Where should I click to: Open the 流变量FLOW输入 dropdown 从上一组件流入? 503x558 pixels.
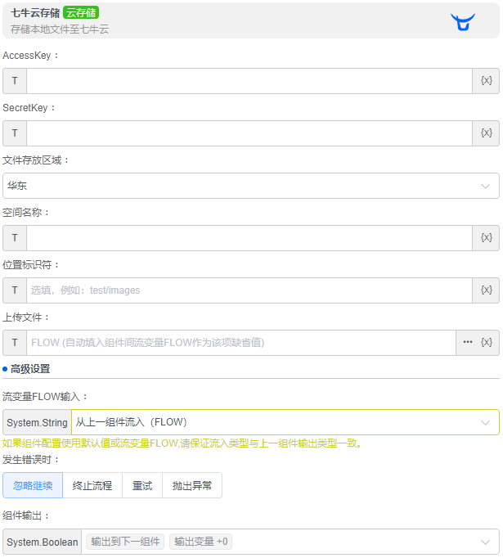pyautogui.click(x=285, y=422)
